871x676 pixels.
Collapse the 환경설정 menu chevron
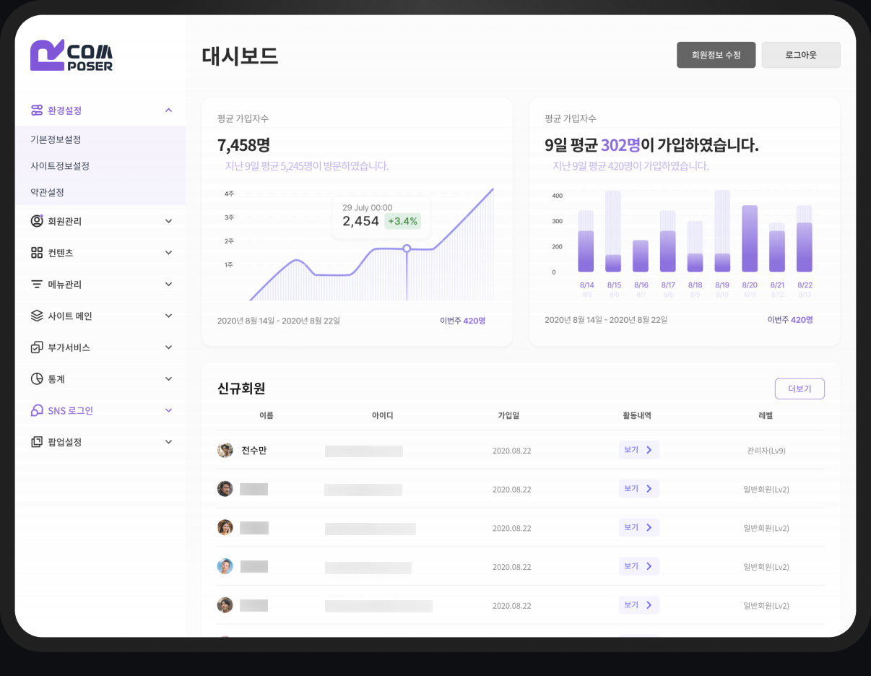tap(168, 110)
